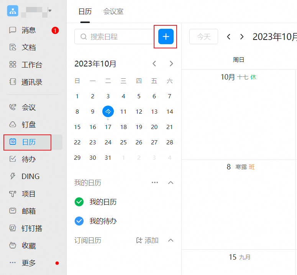Image resolution: width=297 pixels, height=275 pixels.
Task: Open 通讯录 contacts in sidebar
Action: pyautogui.click(x=31, y=82)
